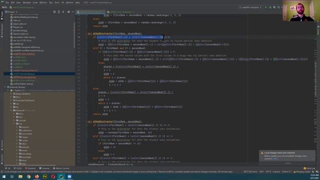Click Run with Coverage icon
The width and height of the screenshot is (320, 180).
coord(274,7)
